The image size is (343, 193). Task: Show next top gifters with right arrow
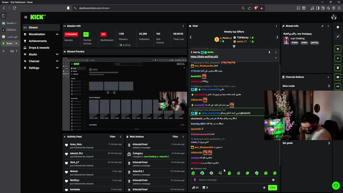(277, 37)
